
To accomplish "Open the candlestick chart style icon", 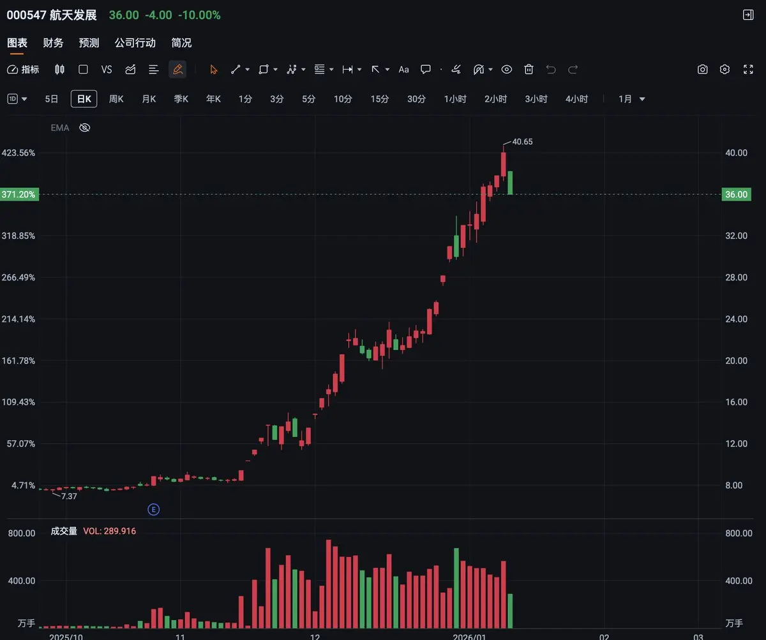I will click(60, 70).
